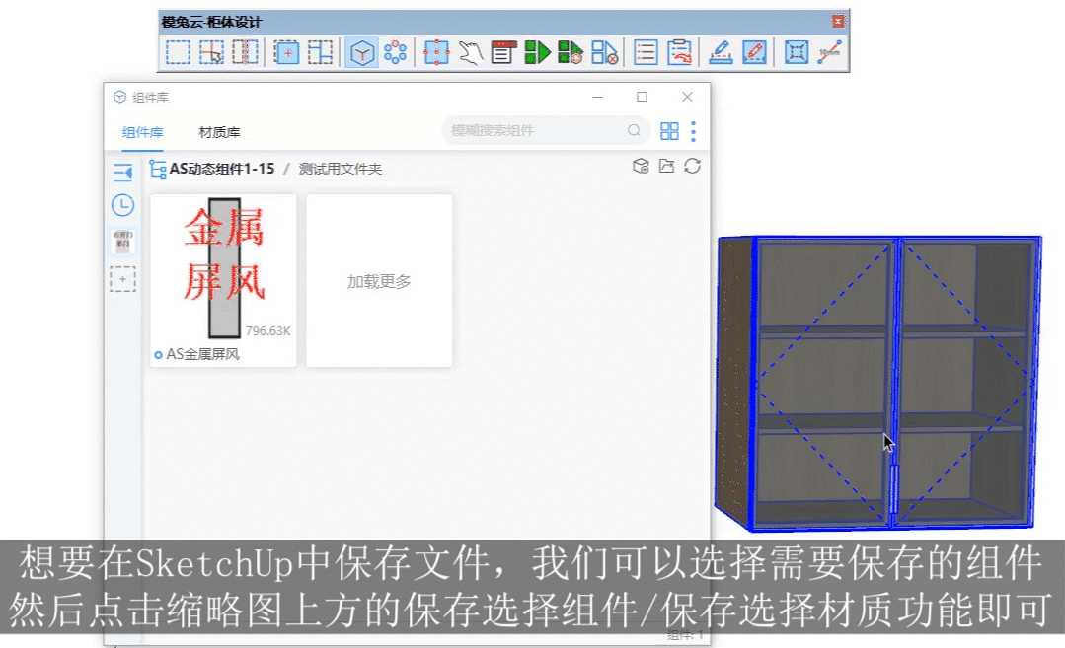Click the 10mm dimension line tool

click(829, 52)
